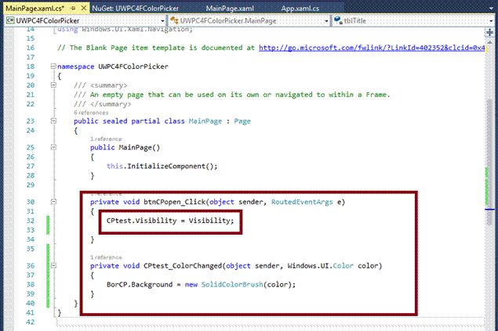Screen dimensions: 498x331
Task: Click '1 reference' CodeLens above MainPage()
Action: pyautogui.click(x=106, y=139)
